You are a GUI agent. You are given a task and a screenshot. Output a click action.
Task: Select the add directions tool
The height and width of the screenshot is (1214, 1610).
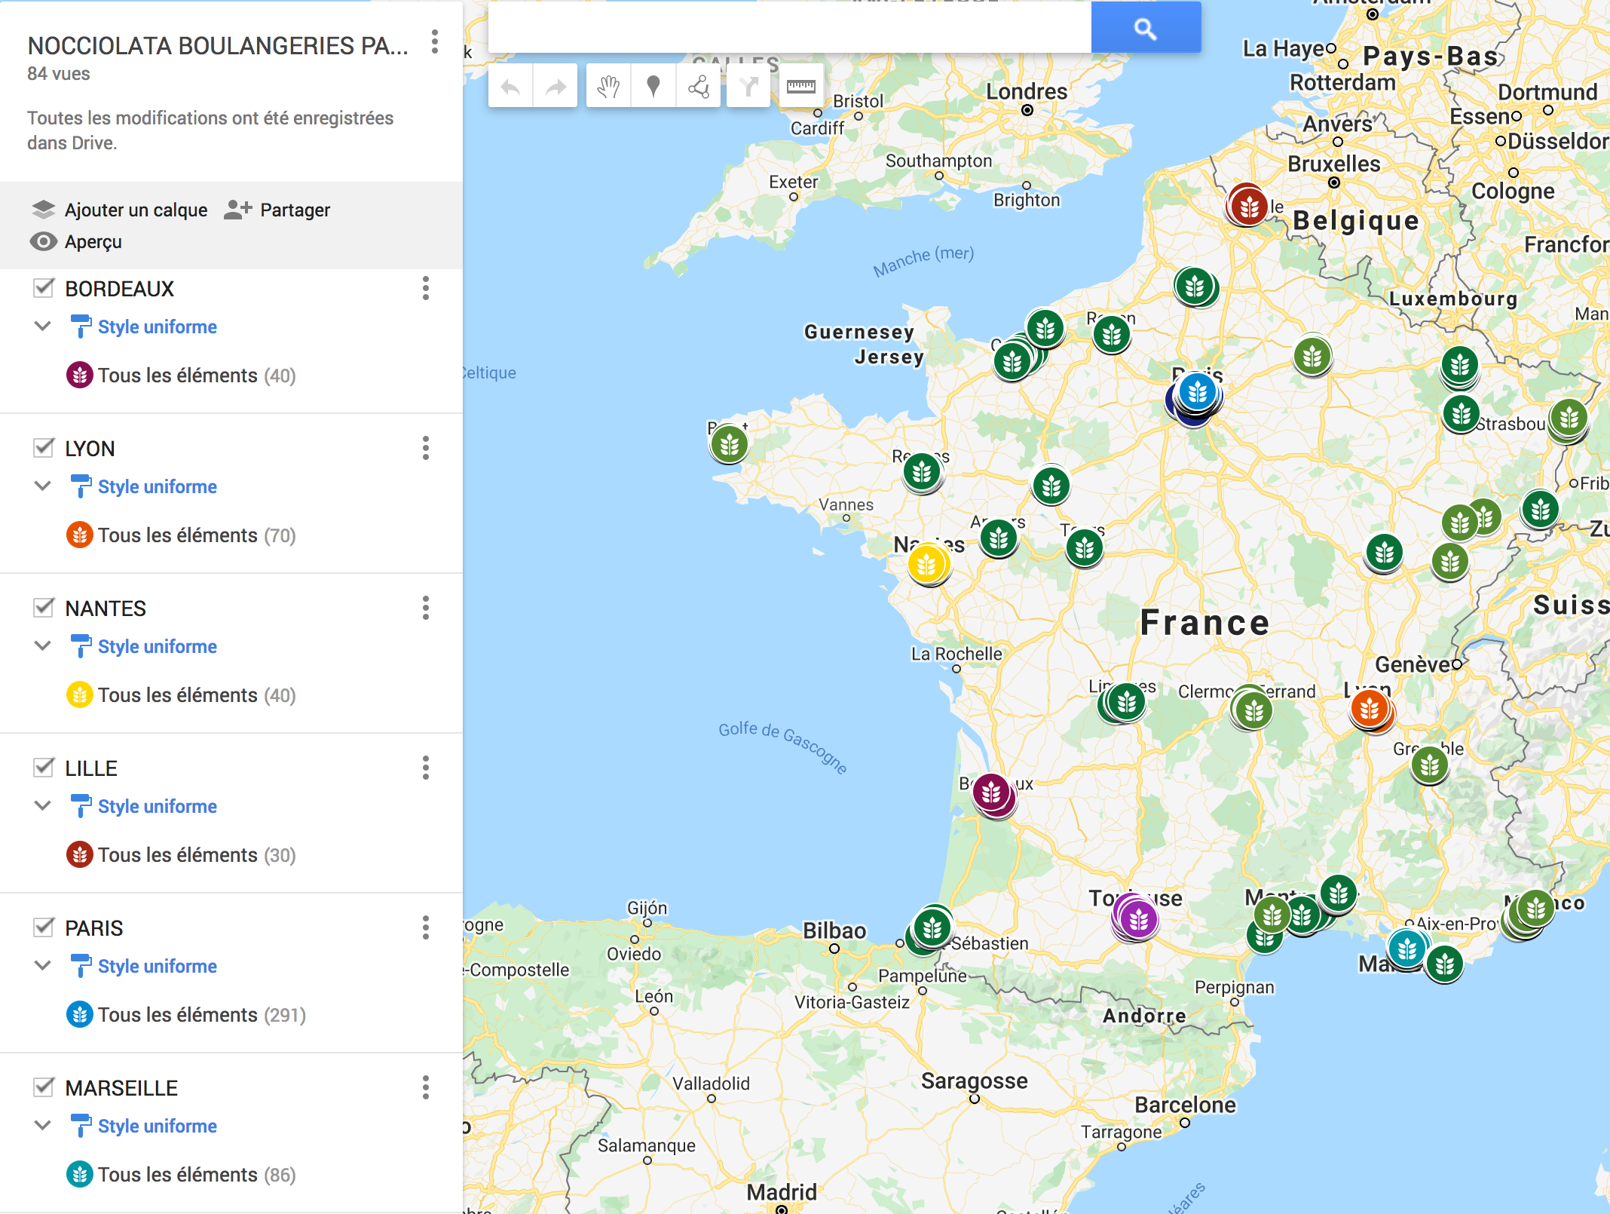pyautogui.click(x=748, y=87)
